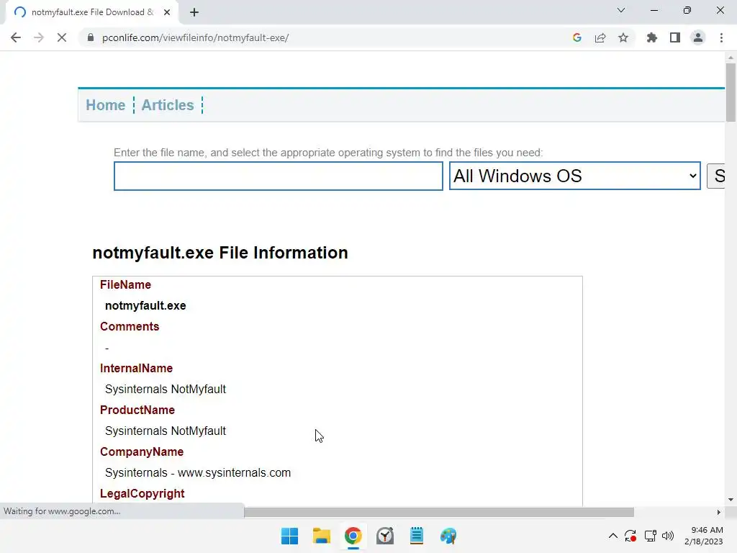Click the Chrome taskbar icon
This screenshot has height=553, width=737.
tap(353, 536)
